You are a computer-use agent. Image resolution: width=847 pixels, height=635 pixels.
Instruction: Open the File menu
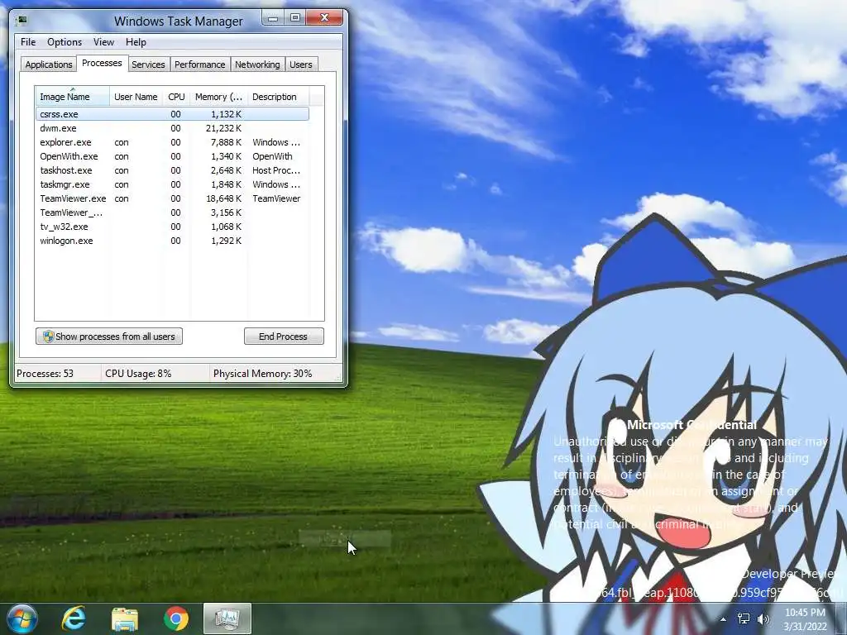pyautogui.click(x=28, y=41)
